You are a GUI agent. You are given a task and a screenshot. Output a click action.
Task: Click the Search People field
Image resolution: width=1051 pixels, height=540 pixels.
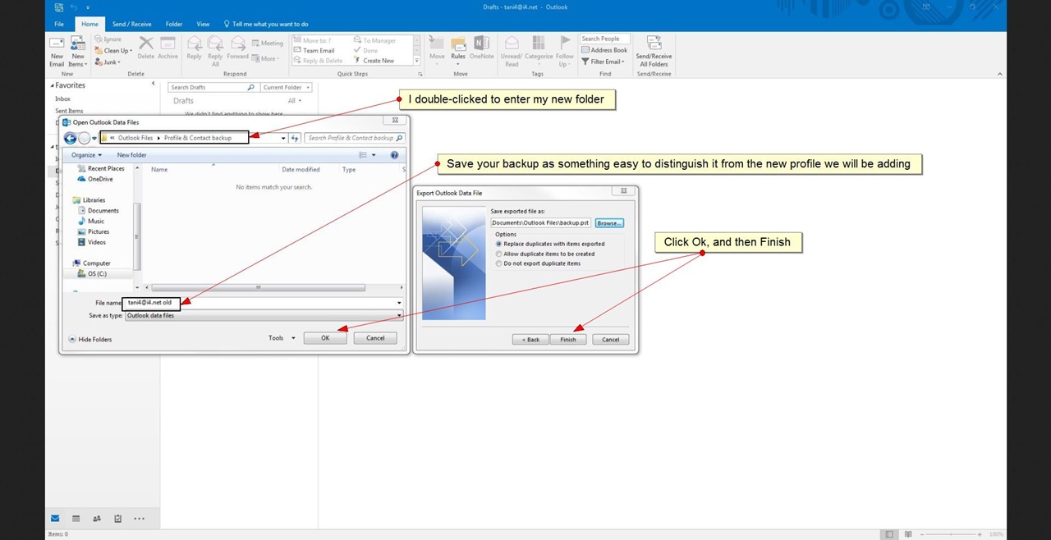605,39
